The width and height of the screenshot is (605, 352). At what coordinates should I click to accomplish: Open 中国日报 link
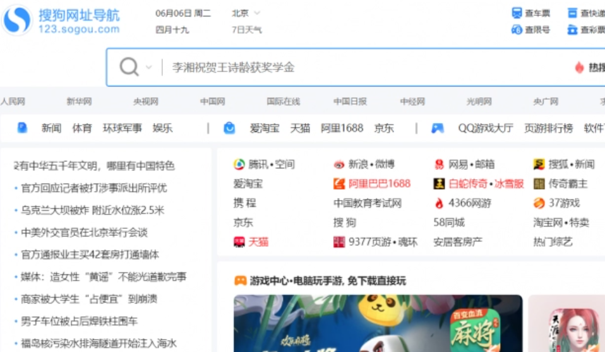click(350, 102)
